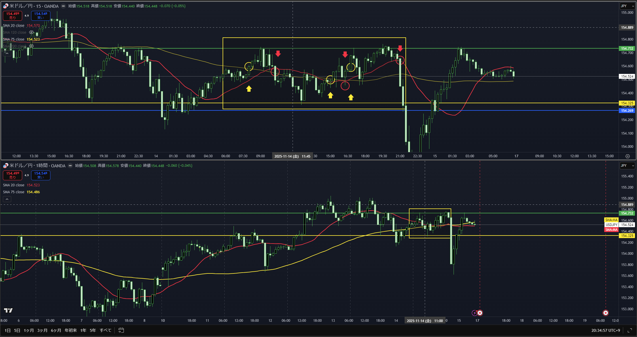This screenshot has height=337, width=637.
Task: Collapse the lower chart indicator legend
Action: click(x=7, y=199)
